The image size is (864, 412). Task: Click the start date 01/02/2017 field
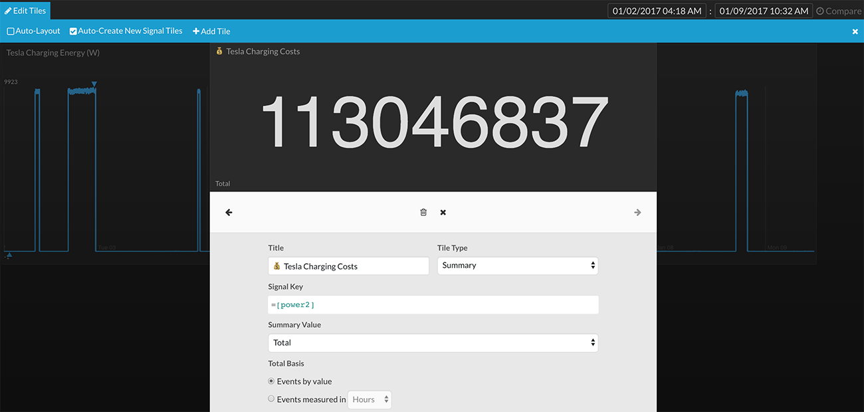(x=657, y=11)
